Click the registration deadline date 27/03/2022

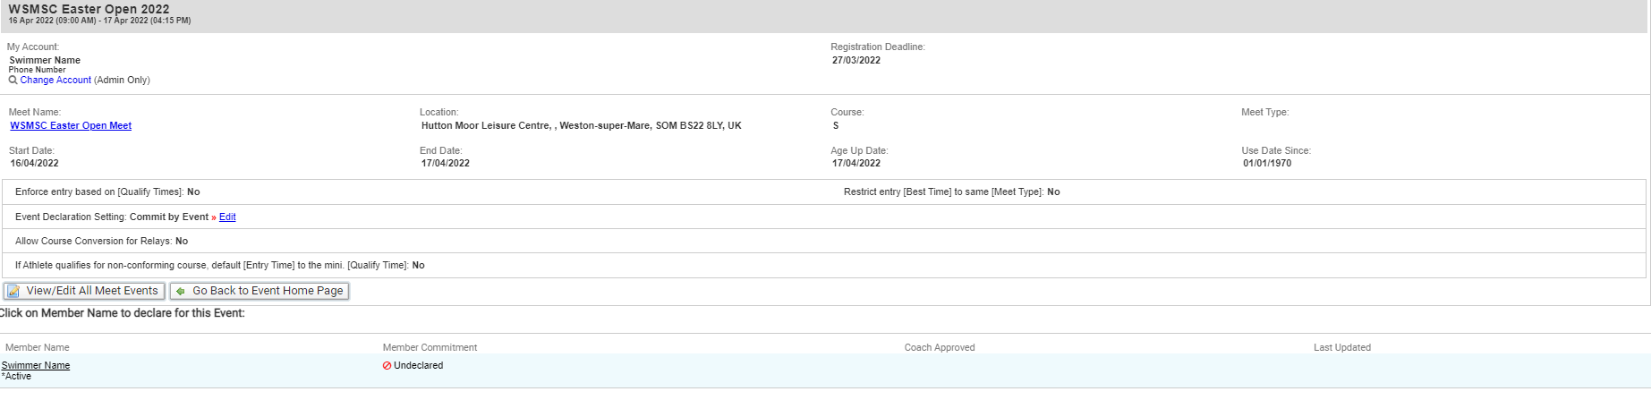pyautogui.click(x=856, y=61)
